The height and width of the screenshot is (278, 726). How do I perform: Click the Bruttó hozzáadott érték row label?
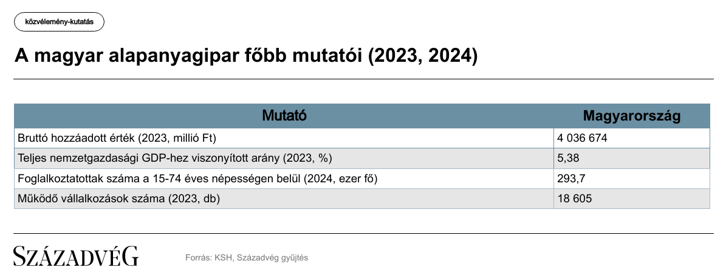[x=117, y=138]
